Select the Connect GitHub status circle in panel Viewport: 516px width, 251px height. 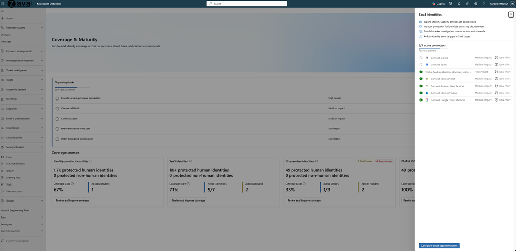tap(421, 58)
